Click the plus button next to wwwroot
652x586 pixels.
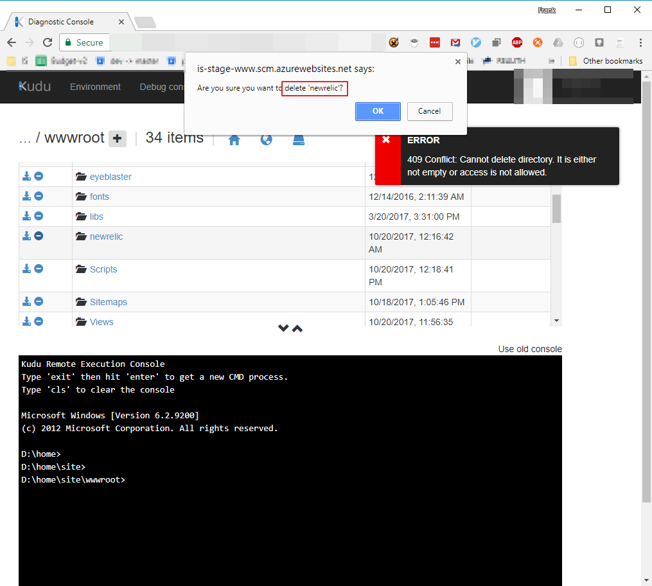118,139
